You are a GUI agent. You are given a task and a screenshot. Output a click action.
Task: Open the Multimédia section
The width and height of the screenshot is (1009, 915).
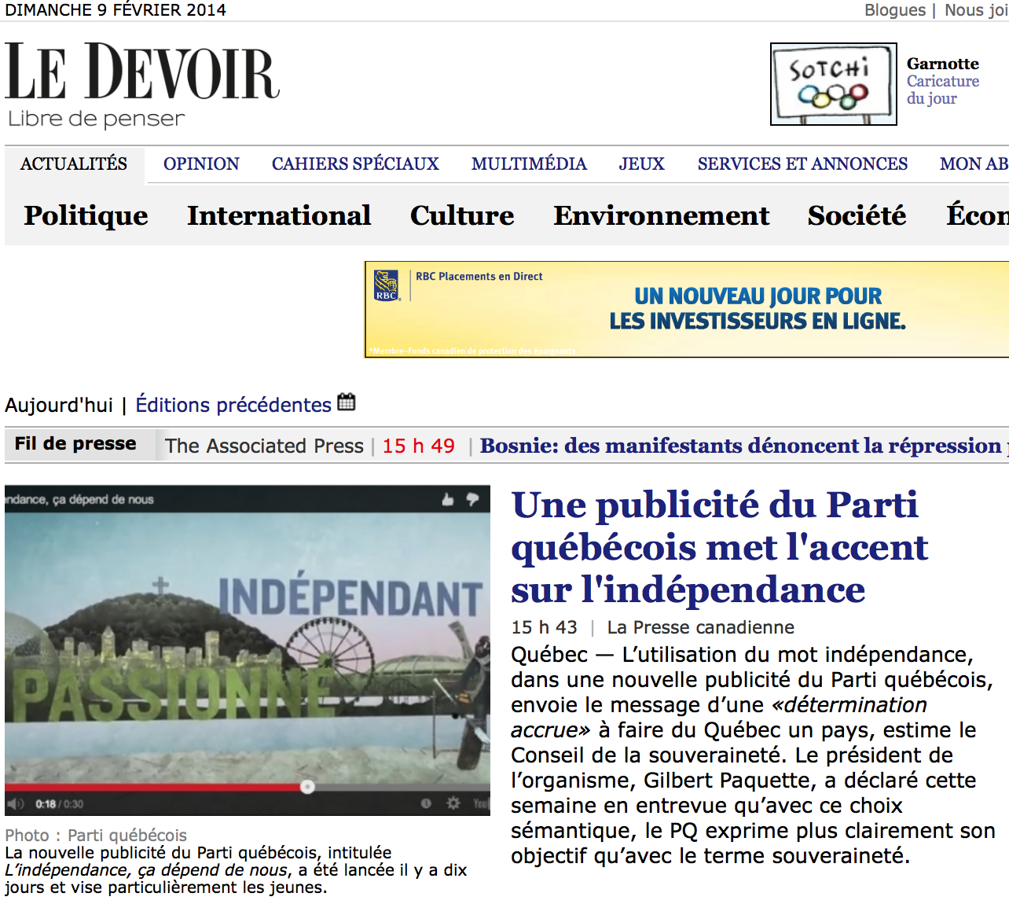tap(529, 164)
